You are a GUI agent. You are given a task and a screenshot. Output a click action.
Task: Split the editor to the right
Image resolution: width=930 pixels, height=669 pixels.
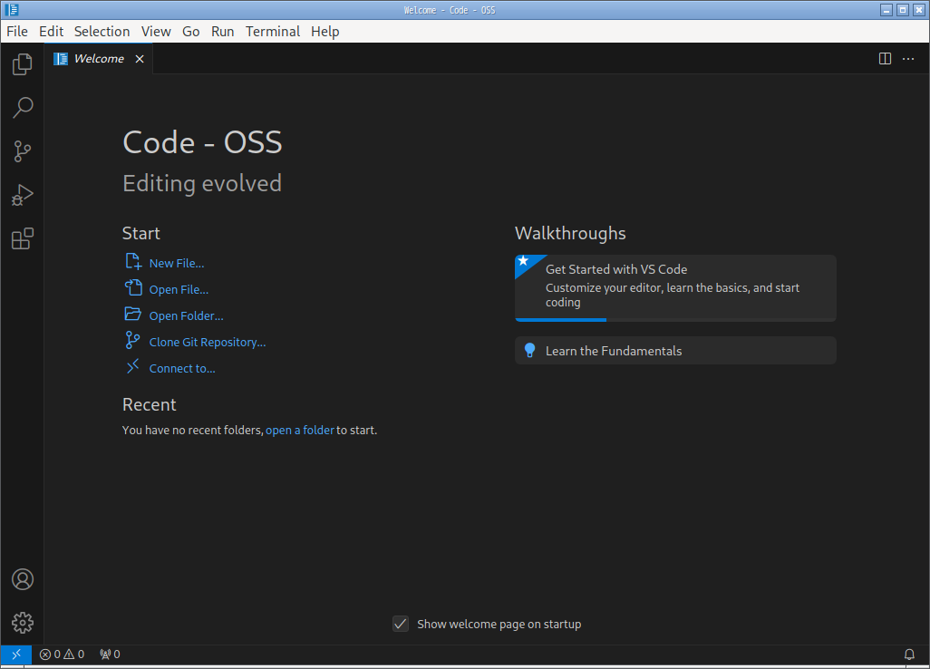(x=885, y=59)
